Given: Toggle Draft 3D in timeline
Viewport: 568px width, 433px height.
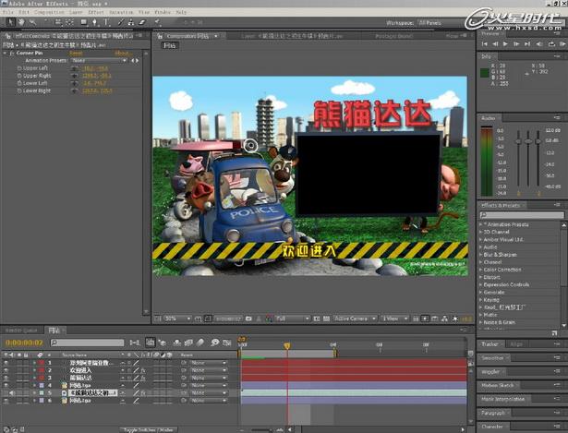Looking at the screenshot, I should pyautogui.click(x=163, y=343).
